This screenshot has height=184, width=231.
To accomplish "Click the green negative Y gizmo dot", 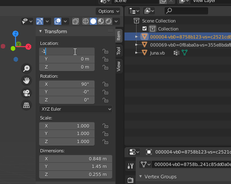I will tap(13, 49).
